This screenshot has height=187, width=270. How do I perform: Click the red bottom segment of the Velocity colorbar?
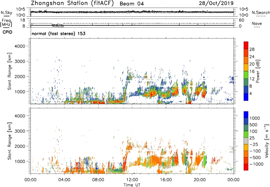[x=246, y=167]
